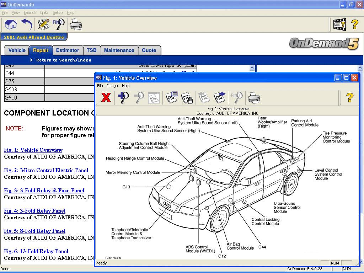
Task: Open help in the figure window
Action: 350,97
